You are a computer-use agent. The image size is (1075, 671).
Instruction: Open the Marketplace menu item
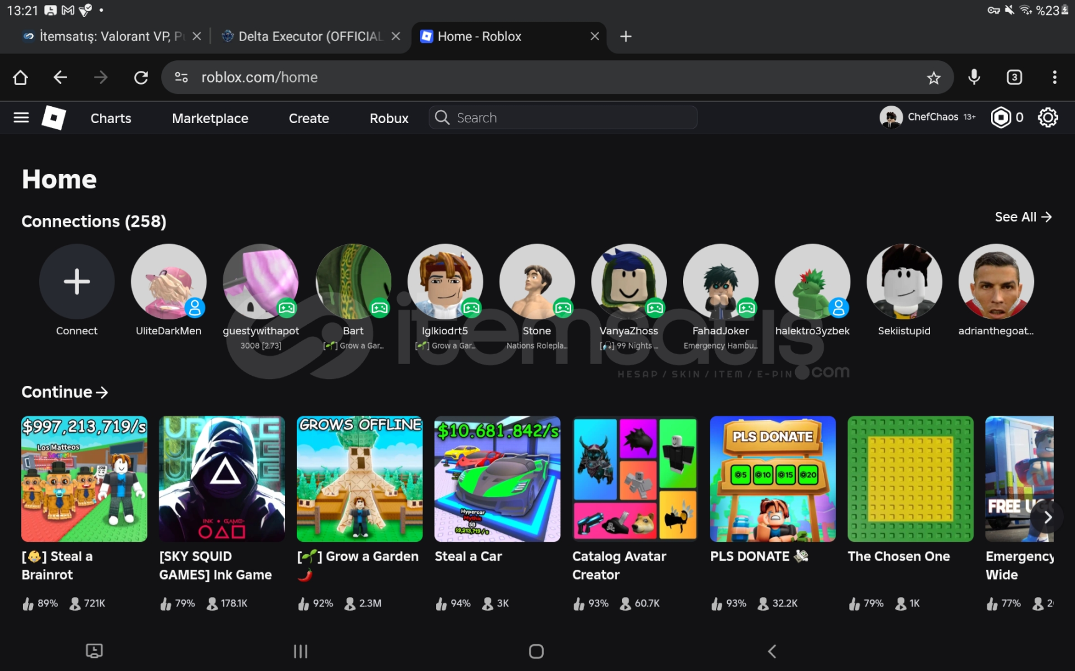210,118
